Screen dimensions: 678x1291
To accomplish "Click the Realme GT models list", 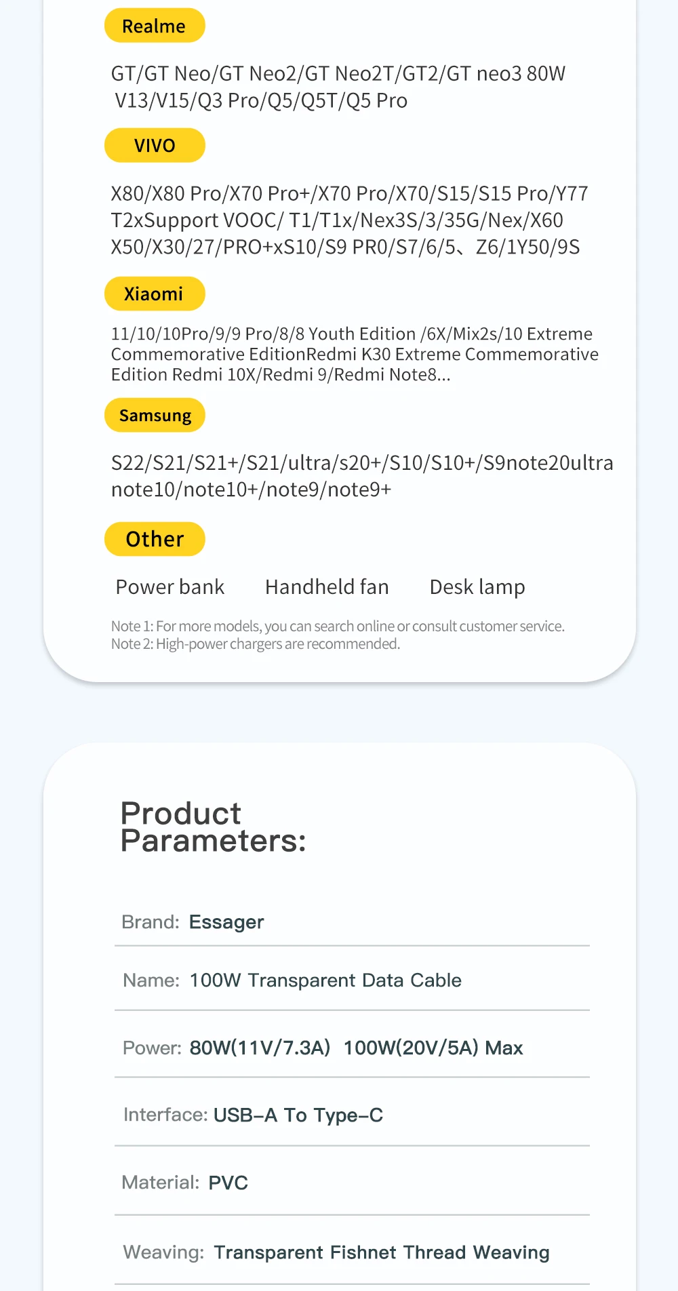I will click(x=338, y=87).
